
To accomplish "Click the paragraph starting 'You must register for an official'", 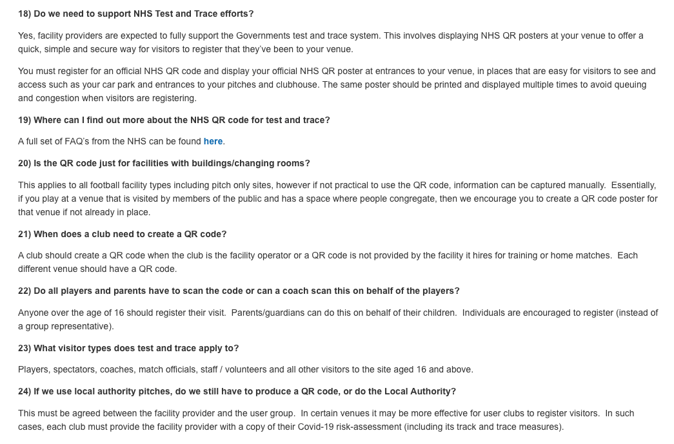I will [x=335, y=84].
